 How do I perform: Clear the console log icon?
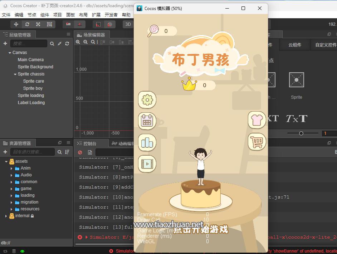coord(80,152)
